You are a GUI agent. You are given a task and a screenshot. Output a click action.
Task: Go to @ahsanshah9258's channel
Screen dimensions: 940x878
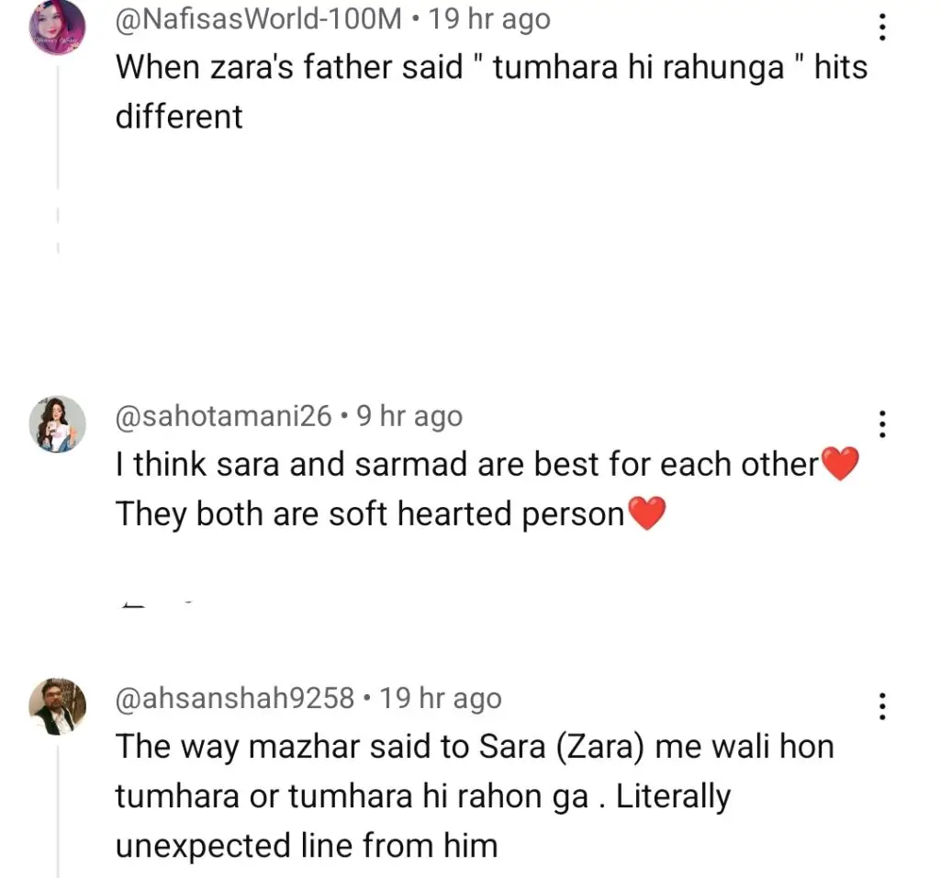coord(234,698)
